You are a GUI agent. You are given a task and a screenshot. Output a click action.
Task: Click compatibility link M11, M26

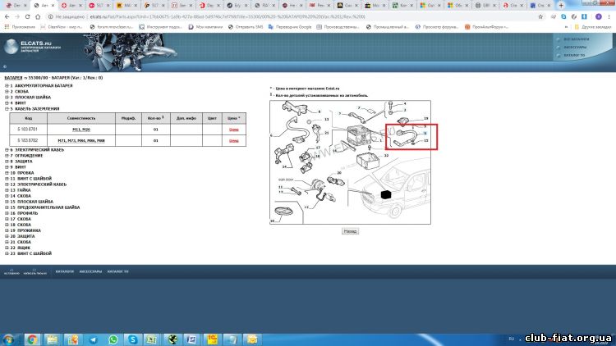(x=81, y=130)
